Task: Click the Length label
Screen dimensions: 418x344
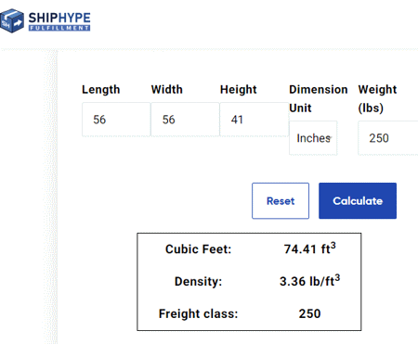Action: coord(101,90)
